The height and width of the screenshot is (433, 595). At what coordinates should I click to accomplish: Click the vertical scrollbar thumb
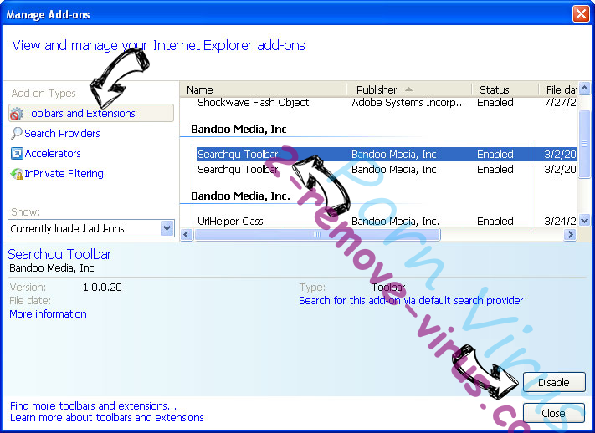click(585, 144)
